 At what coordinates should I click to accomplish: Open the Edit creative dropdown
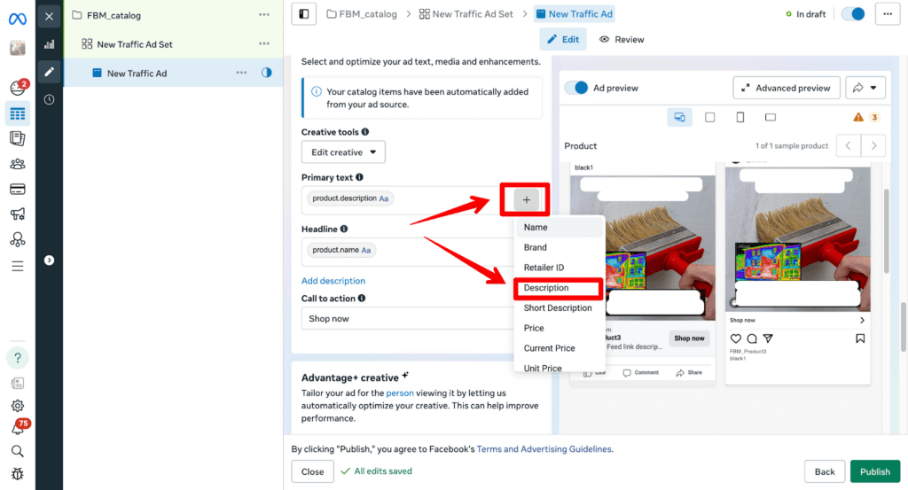(x=343, y=152)
